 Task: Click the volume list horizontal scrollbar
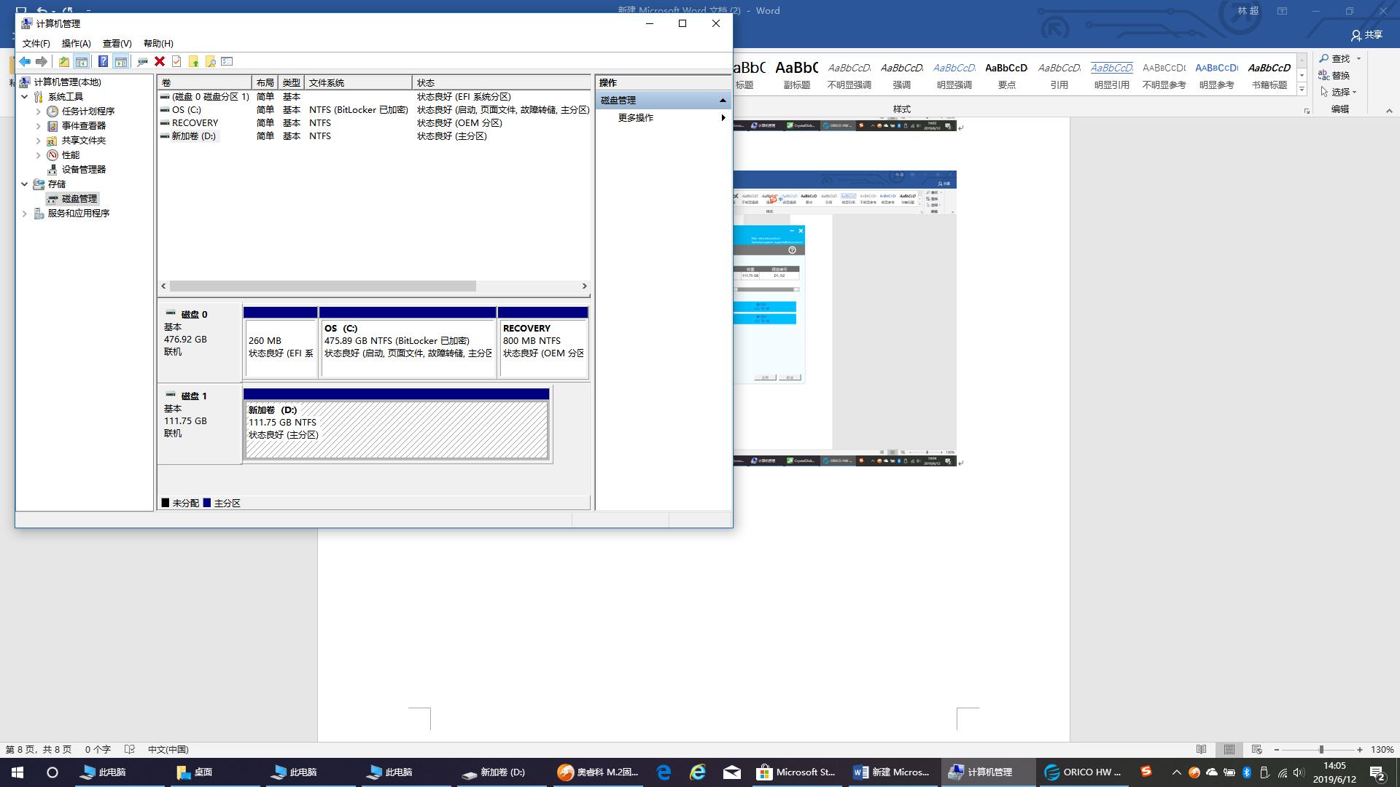[x=322, y=286]
